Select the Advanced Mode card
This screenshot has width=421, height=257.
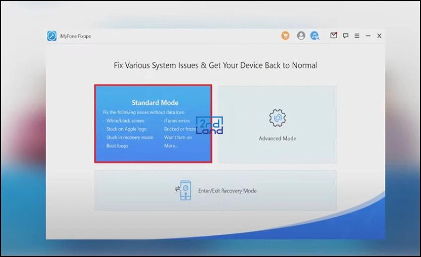pos(277,125)
